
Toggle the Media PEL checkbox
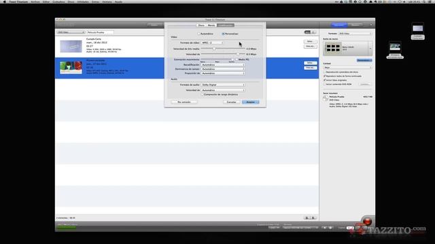pyautogui.click(x=237, y=60)
